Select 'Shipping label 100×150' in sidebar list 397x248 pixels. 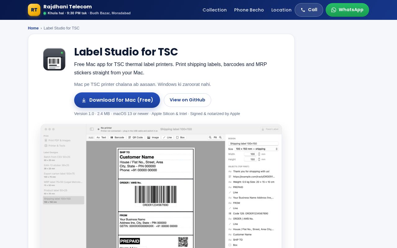point(64,200)
